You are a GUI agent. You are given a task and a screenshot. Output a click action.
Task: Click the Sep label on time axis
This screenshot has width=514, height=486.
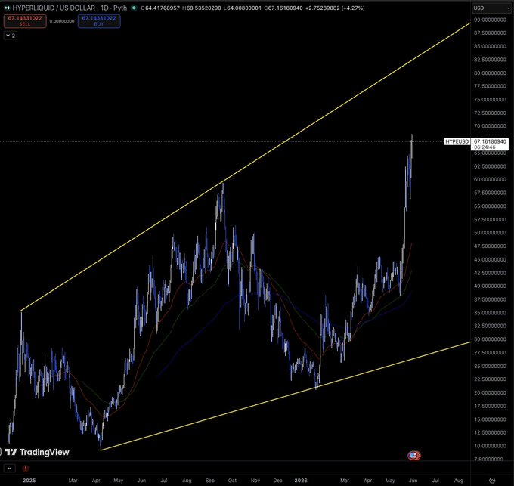click(210, 481)
